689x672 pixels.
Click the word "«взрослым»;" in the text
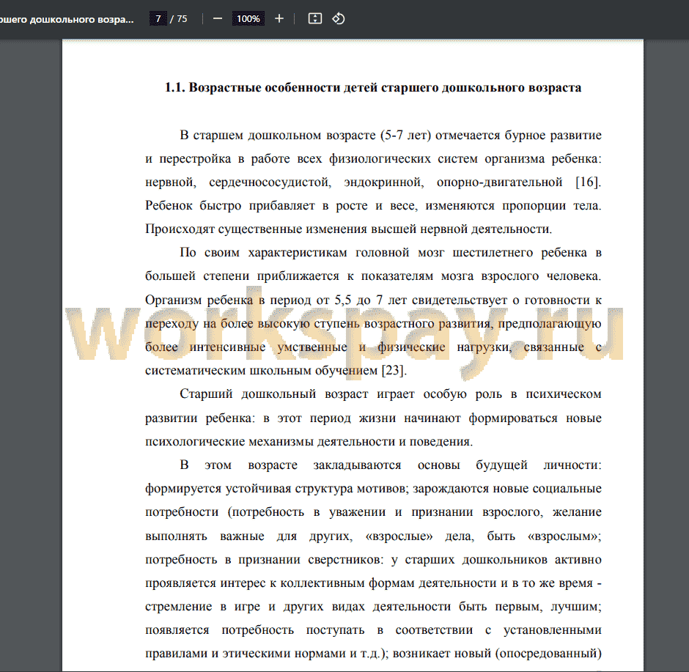click(564, 536)
